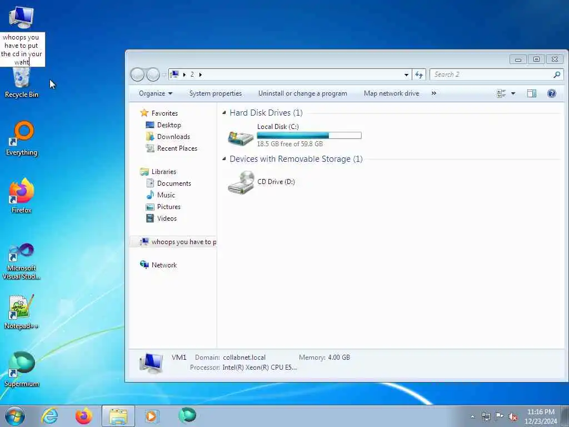Screen dimensions: 569x427
Task: Click System properties in the toolbar
Action: pyautogui.click(x=216, y=93)
